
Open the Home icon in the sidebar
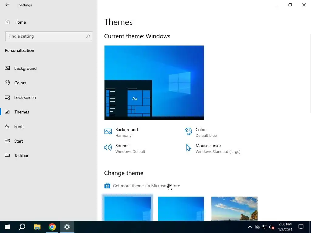[x=8, y=22]
